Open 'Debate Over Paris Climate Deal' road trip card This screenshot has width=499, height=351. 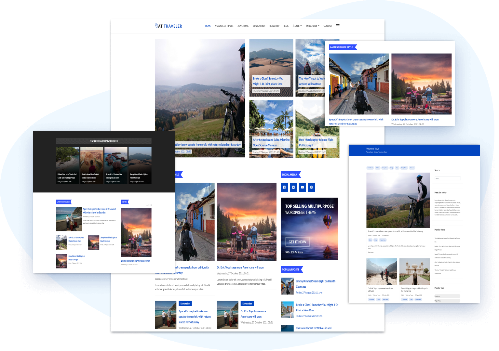[x=68, y=166]
